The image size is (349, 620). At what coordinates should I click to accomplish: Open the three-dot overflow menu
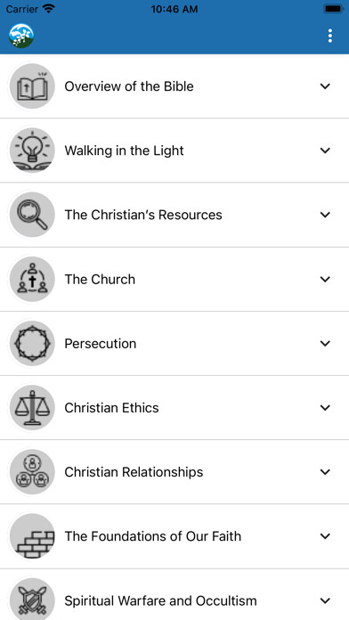pyautogui.click(x=330, y=36)
